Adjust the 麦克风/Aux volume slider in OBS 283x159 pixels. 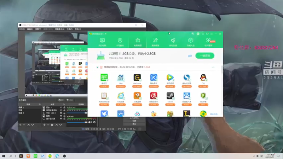(x=77, y=113)
